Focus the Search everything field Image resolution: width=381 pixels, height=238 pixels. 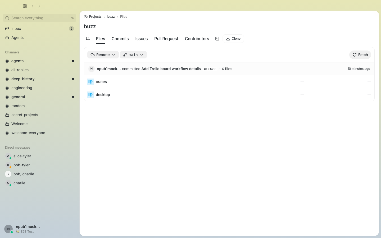(x=39, y=18)
